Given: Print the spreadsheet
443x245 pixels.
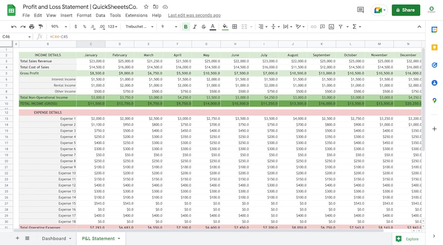Looking at the screenshot, I should click(x=32, y=27).
